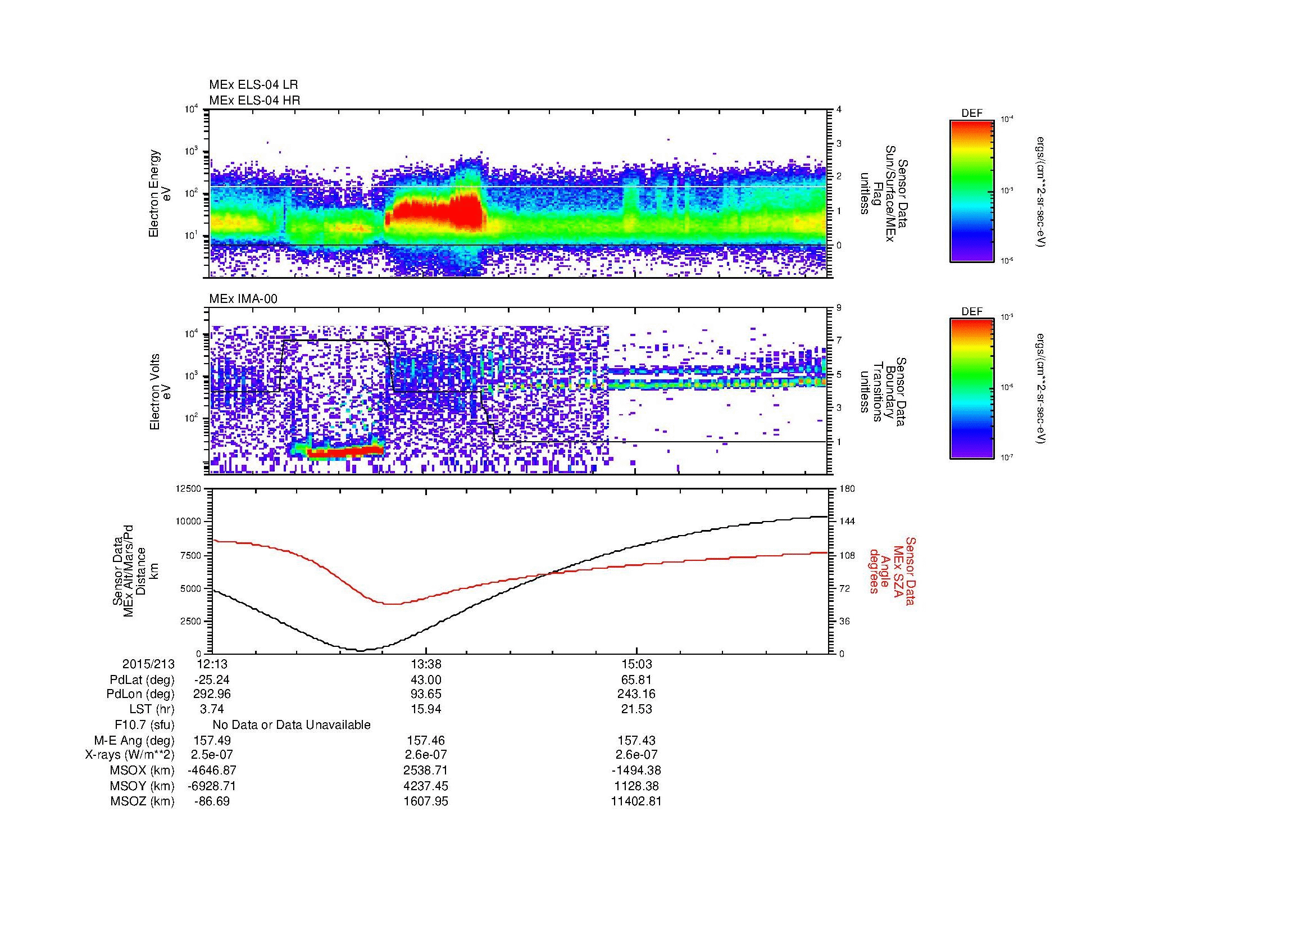
Task: Click the MSOZ value '1607.95'
Action: 426,801
